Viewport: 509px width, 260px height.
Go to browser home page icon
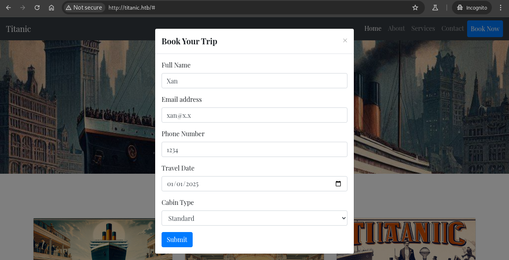coord(51,8)
